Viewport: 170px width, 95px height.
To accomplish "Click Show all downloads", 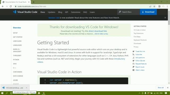I will 160,88.
